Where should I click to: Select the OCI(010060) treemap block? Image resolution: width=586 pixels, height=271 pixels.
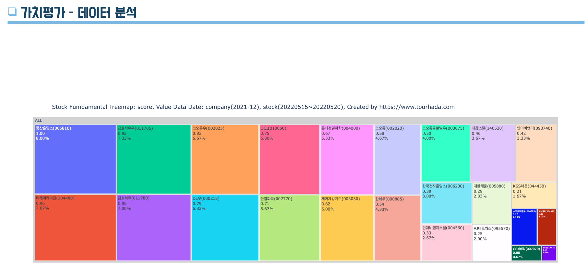[x=289, y=159]
